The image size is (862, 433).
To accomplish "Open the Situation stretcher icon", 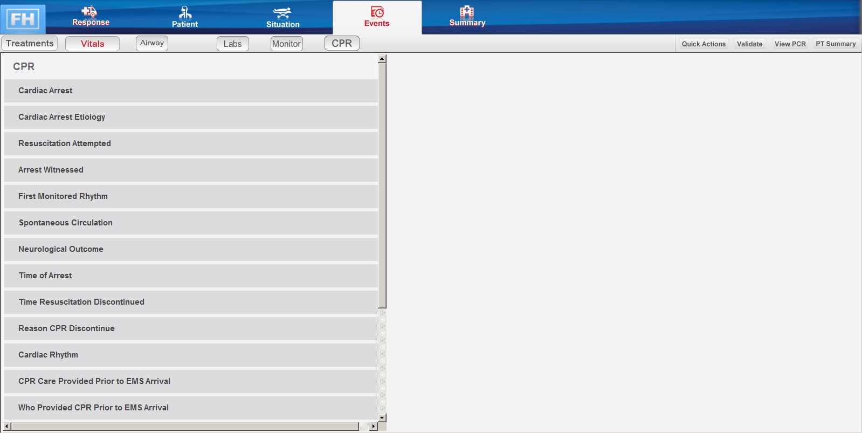I will pyautogui.click(x=282, y=13).
